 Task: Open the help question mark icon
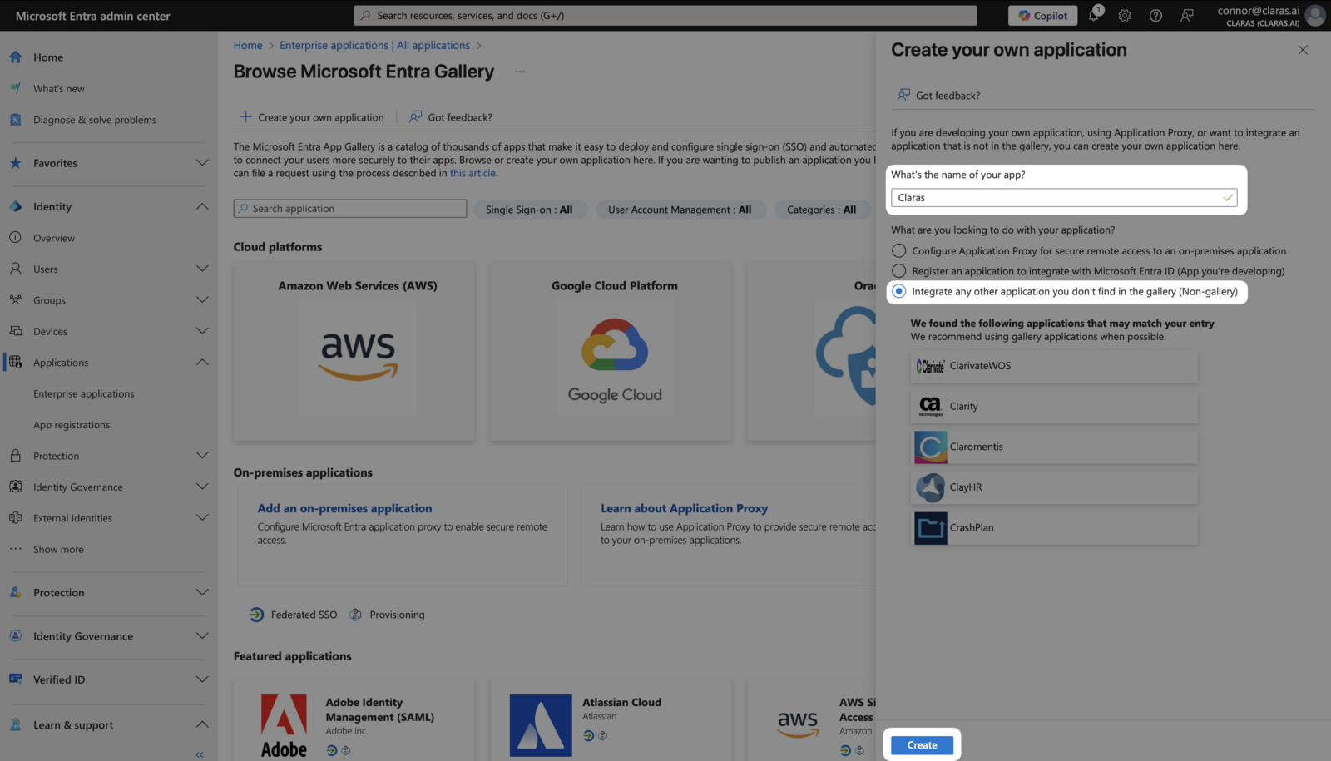coord(1155,15)
